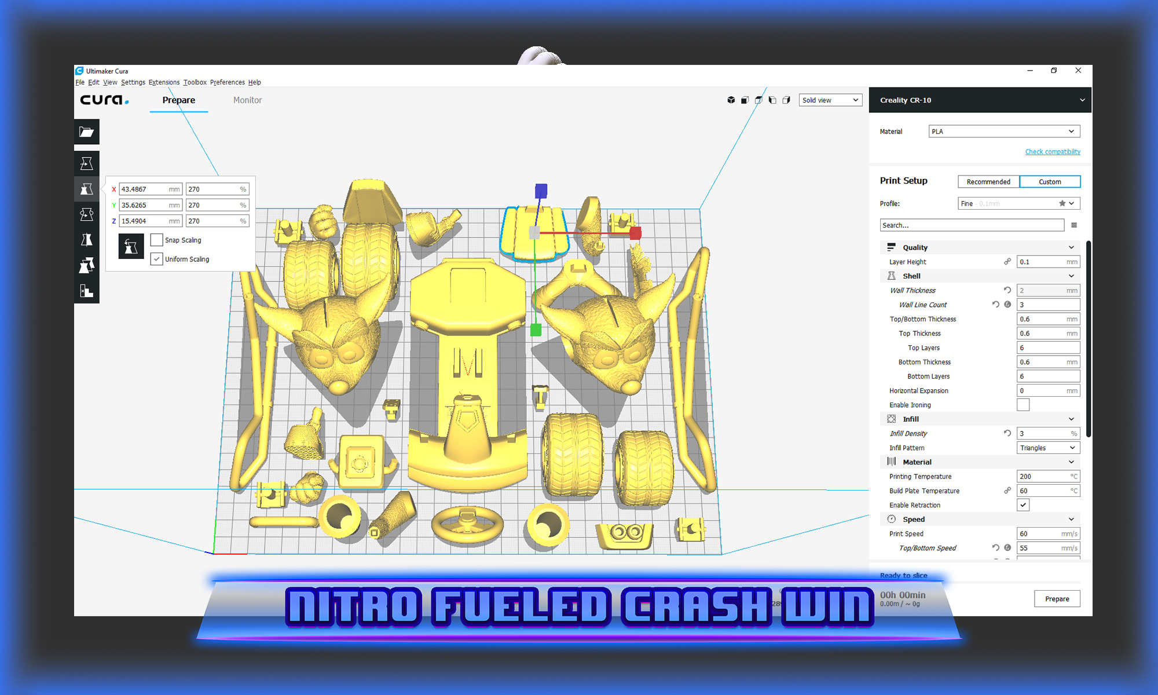The height and width of the screenshot is (695, 1158).
Task: Switch to the top view camera icon
Action: 758,100
